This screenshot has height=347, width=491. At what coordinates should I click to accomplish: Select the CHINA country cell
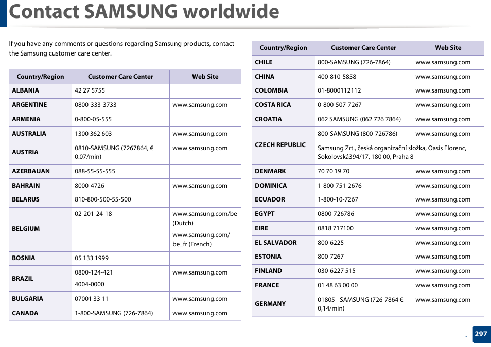284,77
